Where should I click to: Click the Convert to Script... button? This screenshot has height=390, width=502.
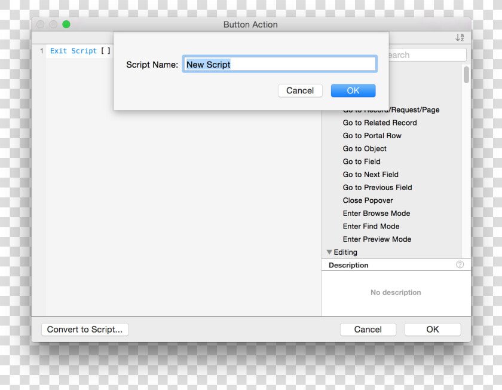[85, 330]
